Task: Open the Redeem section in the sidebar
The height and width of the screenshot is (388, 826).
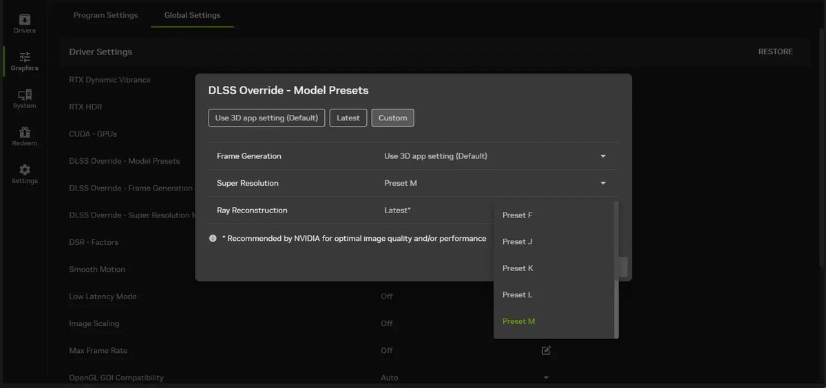Action: coord(25,136)
